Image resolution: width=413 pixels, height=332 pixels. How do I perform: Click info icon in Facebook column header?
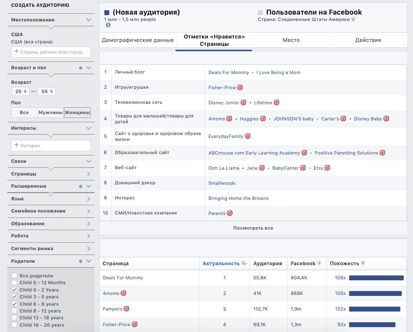click(319, 263)
